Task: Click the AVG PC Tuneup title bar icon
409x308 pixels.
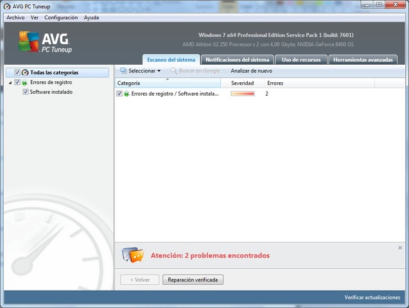Action: click(x=7, y=6)
